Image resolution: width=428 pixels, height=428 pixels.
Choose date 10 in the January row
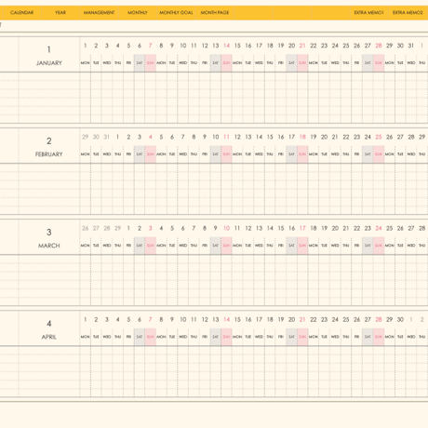pos(183,46)
